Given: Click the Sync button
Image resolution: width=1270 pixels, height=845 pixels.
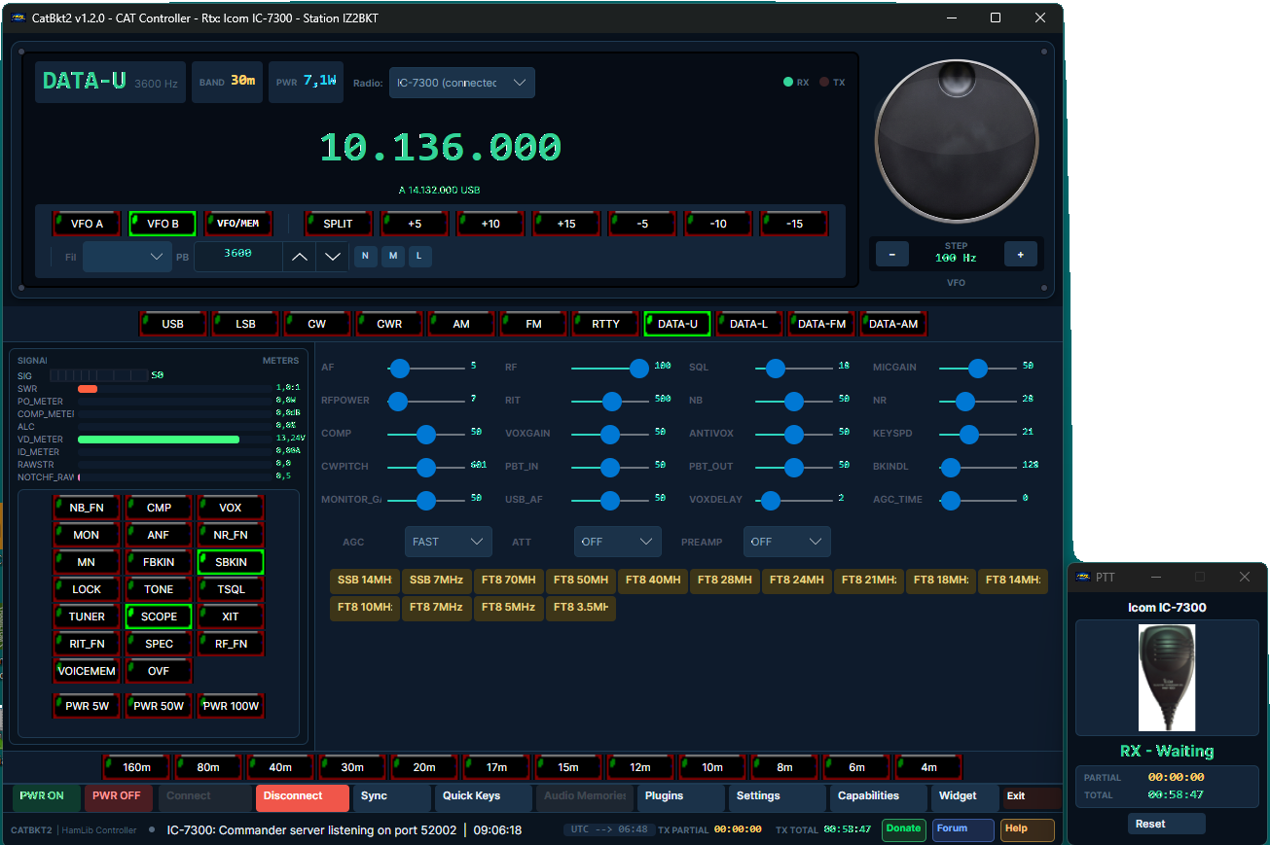Looking at the screenshot, I should click(392, 798).
